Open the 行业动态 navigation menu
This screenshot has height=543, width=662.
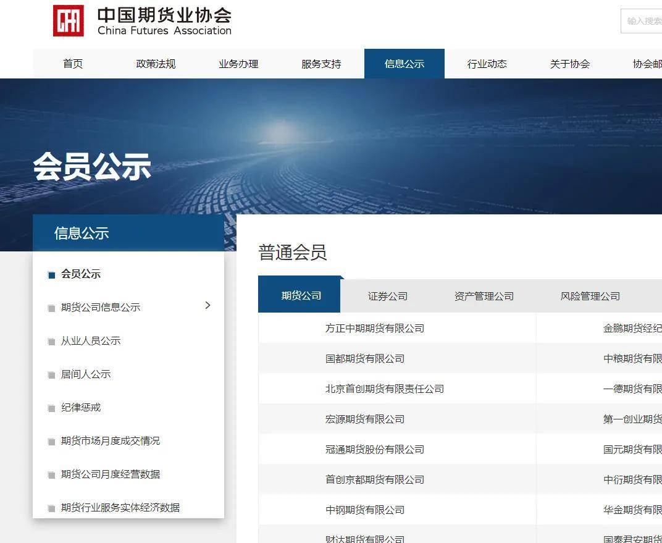tap(487, 64)
